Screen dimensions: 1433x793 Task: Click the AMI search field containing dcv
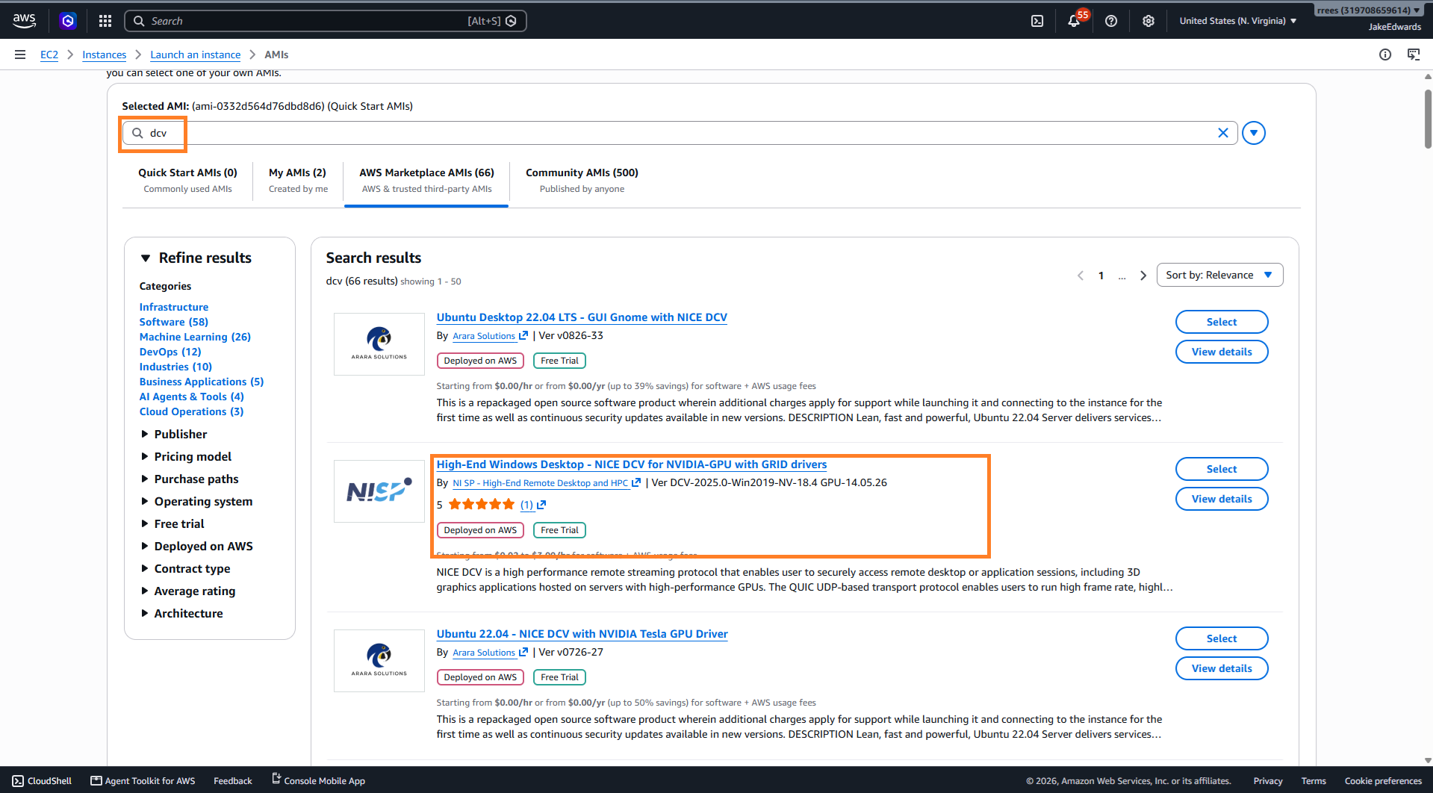[x=680, y=133]
